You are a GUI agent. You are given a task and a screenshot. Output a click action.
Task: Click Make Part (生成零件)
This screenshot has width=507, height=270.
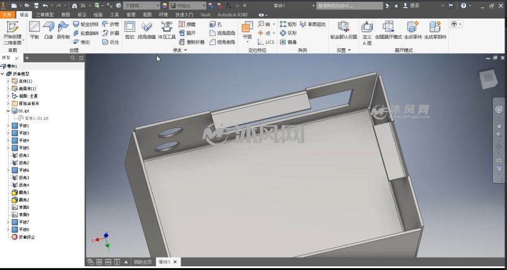pos(413,30)
